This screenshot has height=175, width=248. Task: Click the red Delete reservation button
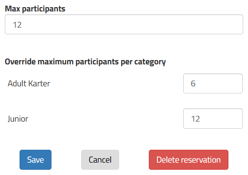point(188,160)
